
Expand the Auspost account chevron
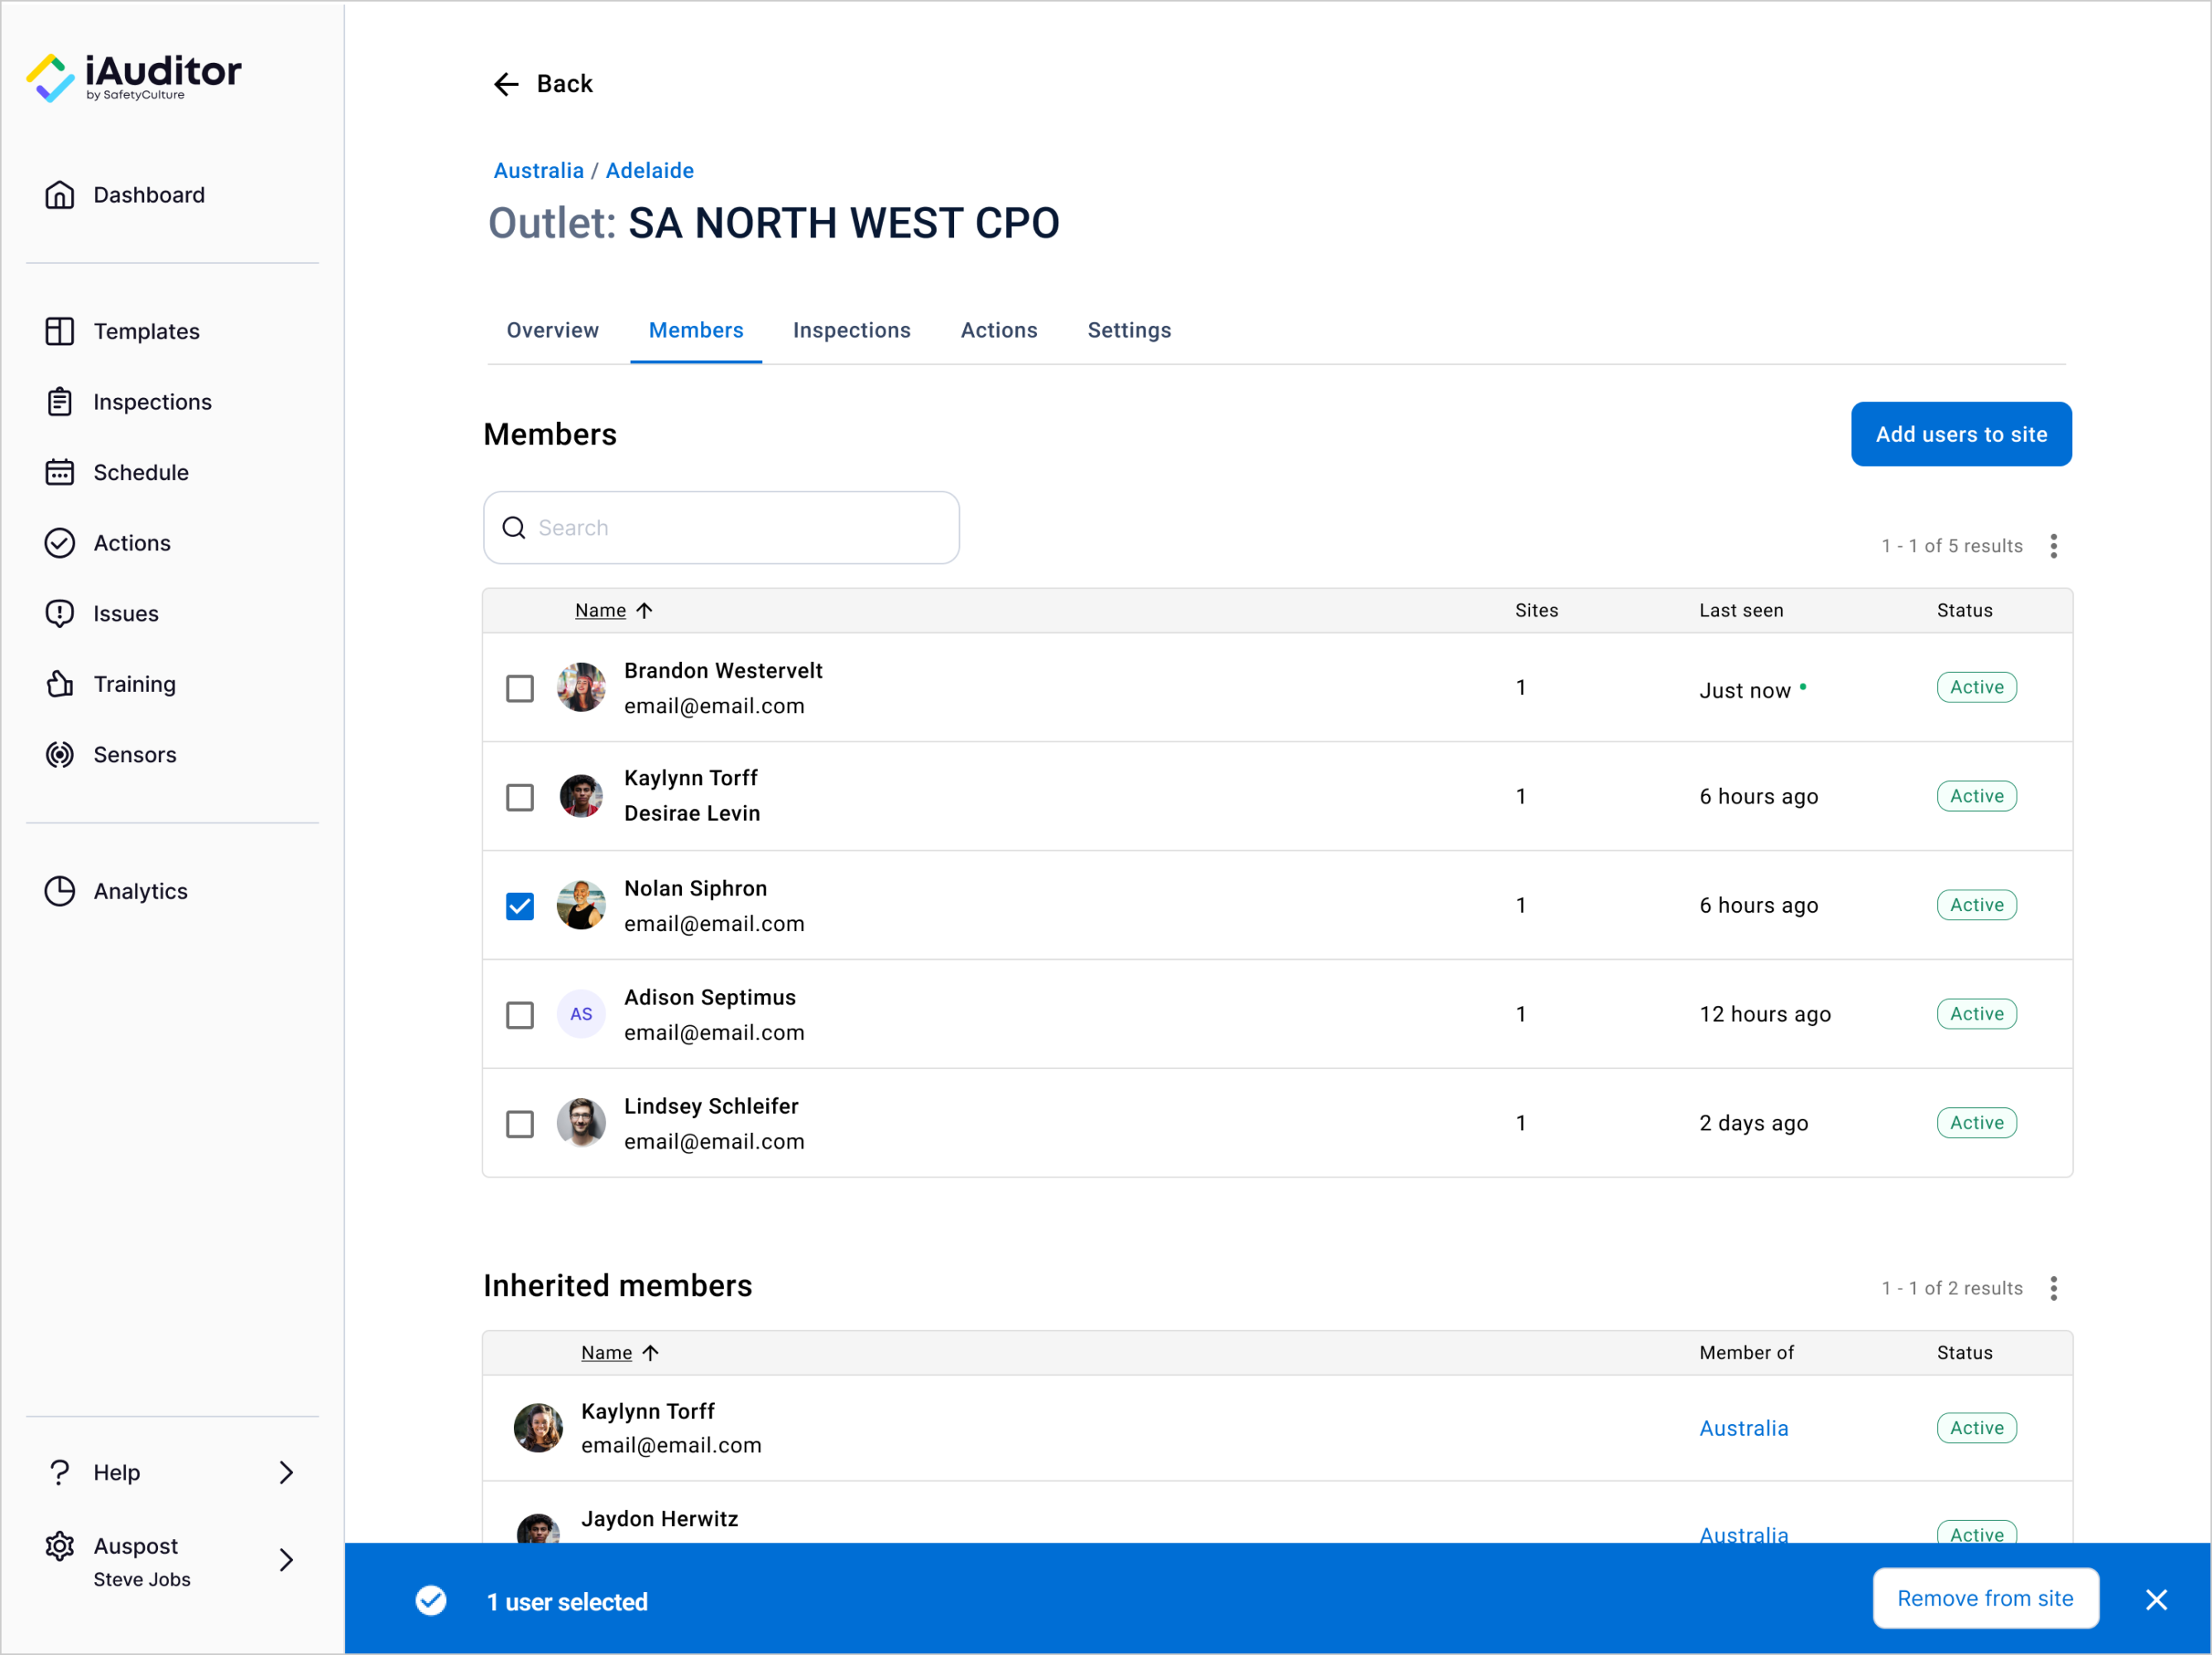point(286,1560)
